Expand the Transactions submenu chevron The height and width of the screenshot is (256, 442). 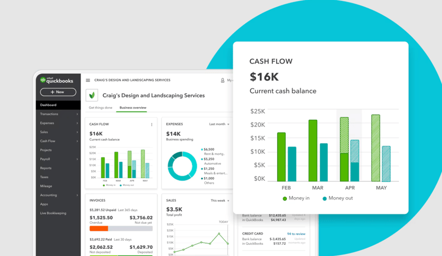click(77, 114)
